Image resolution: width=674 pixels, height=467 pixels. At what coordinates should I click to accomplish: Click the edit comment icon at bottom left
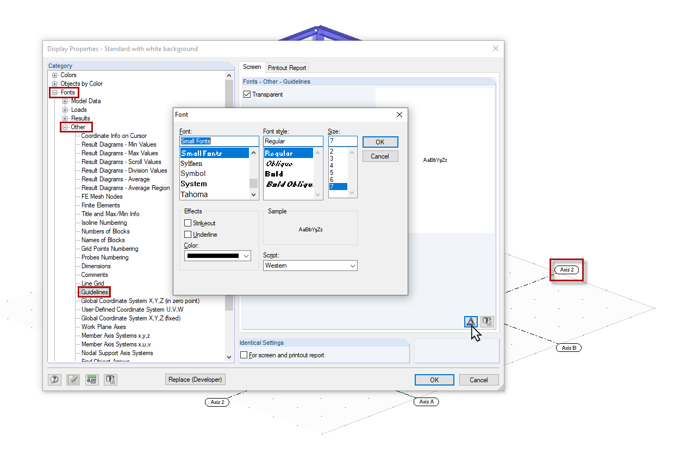point(73,379)
